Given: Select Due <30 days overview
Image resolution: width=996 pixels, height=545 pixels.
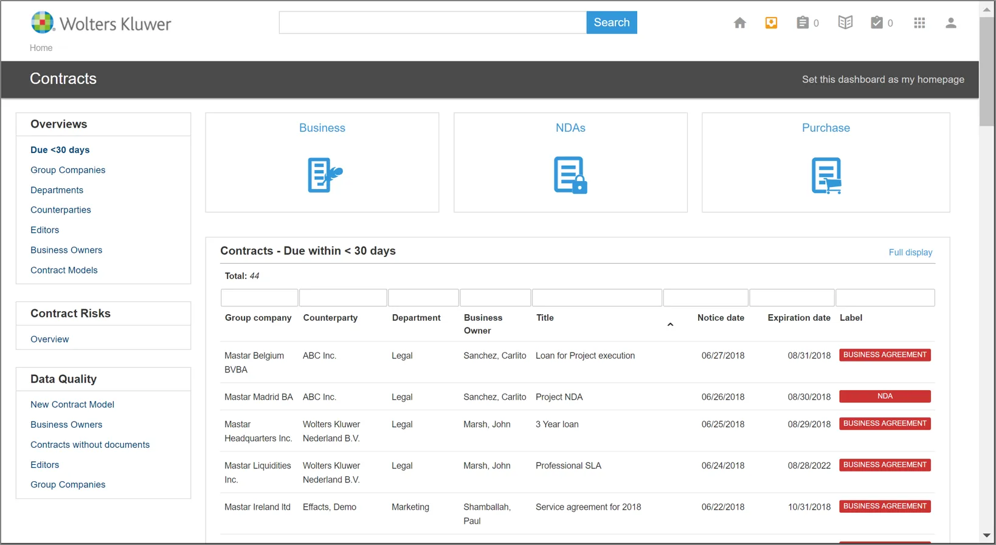Looking at the screenshot, I should click(60, 150).
